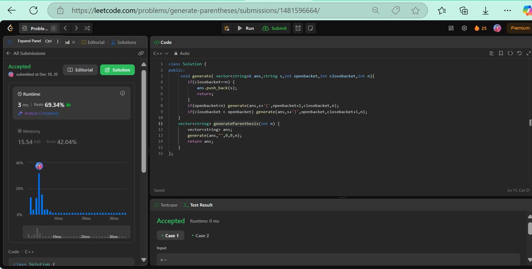Click the green Solution button
Image resolution: width=532 pixels, height=269 pixels.
(117, 70)
